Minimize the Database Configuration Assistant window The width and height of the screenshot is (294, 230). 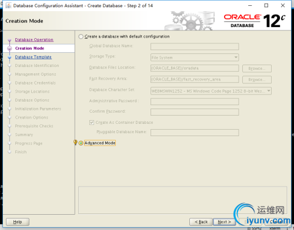click(x=250, y=5)
